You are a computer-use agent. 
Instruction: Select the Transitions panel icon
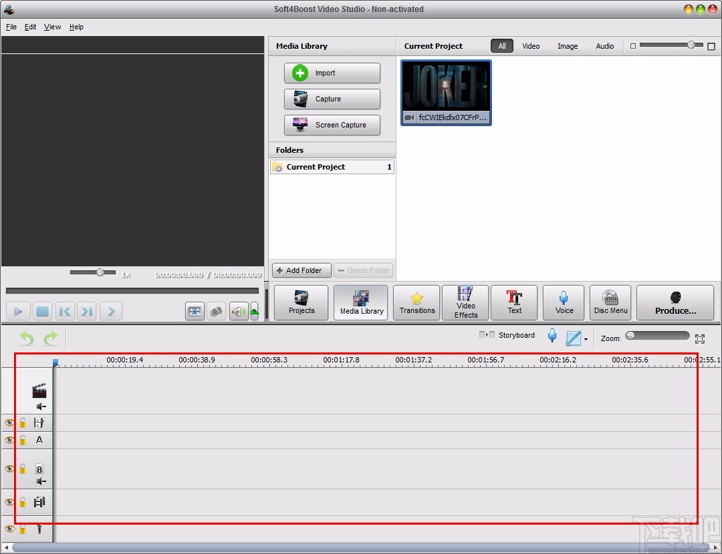(x=416, y=302)
